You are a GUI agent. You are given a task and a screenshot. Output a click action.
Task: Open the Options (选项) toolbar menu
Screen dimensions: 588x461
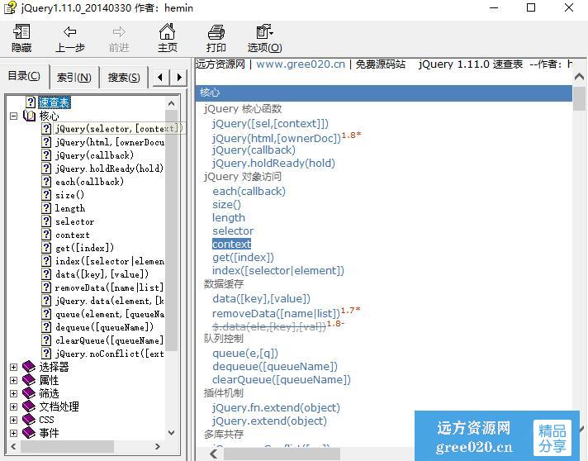tap(264, 33)
